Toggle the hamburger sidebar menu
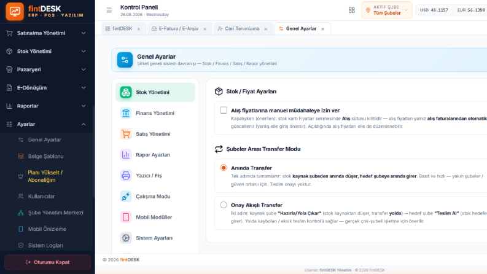Viewport: 487px width, 274px height. click(x=109, y=10)
